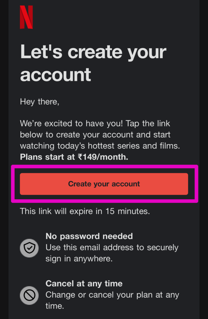Click "Use this email address to securely" text
208x319 pixels.
112,248
